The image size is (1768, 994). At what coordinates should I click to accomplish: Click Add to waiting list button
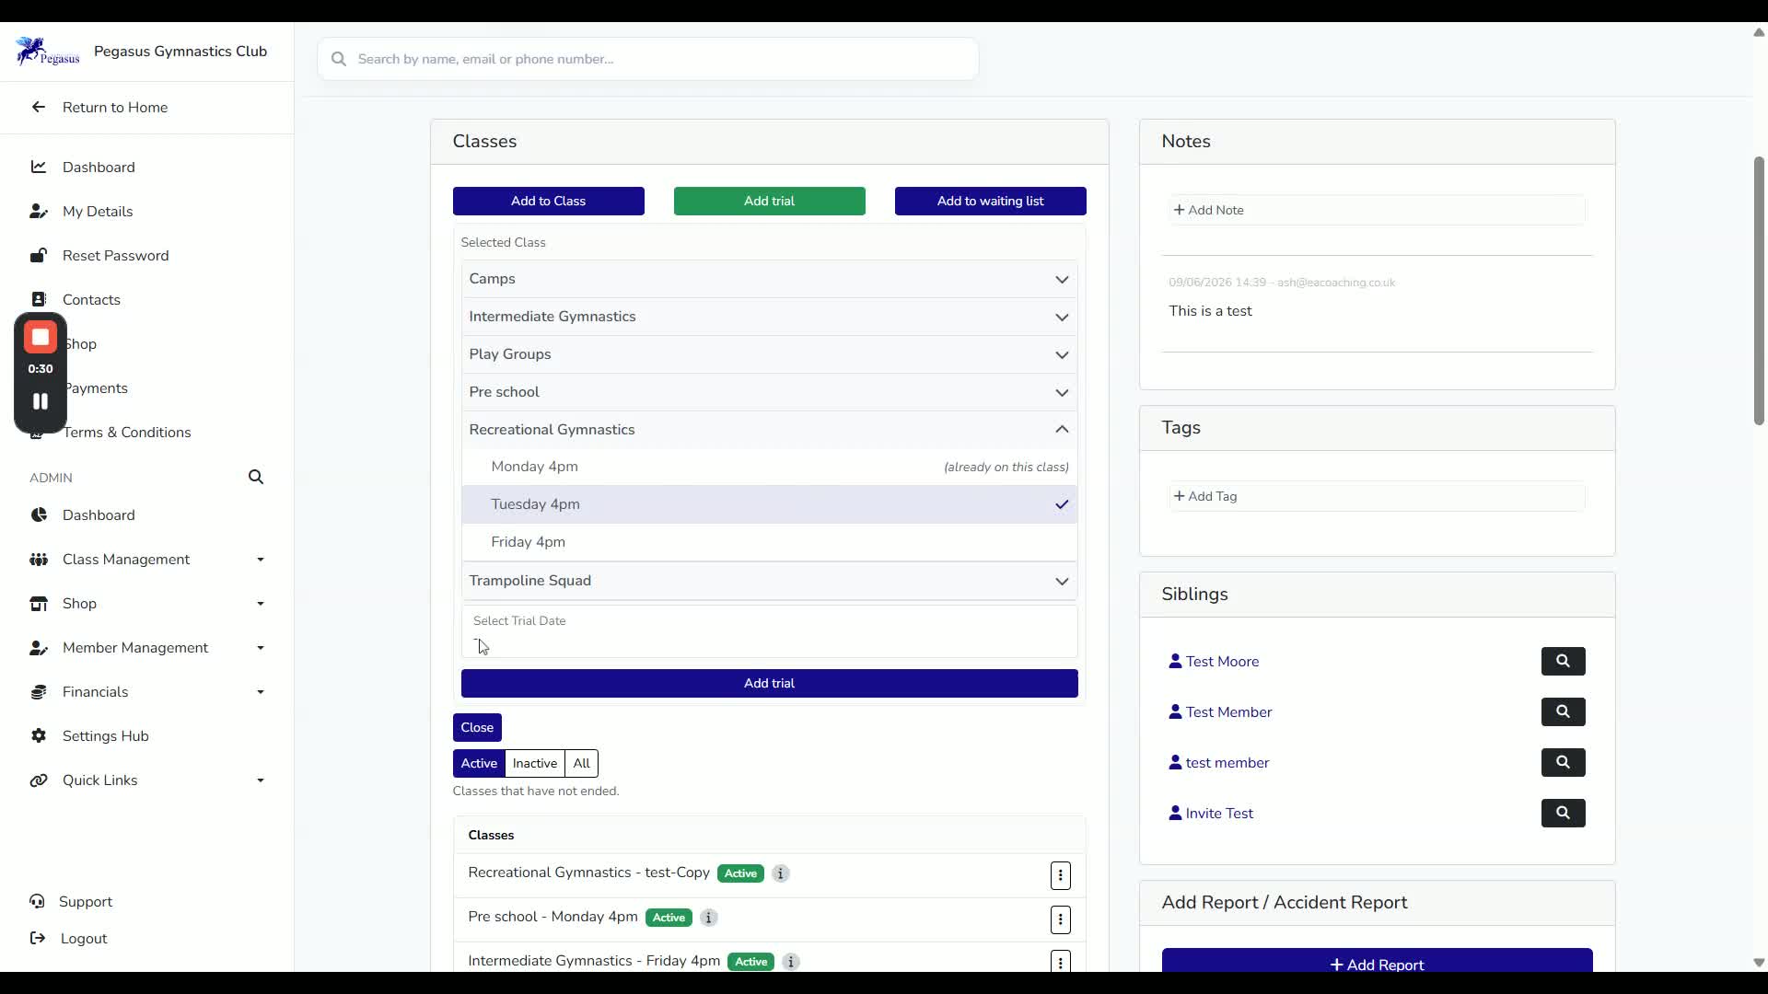[990, 201]
